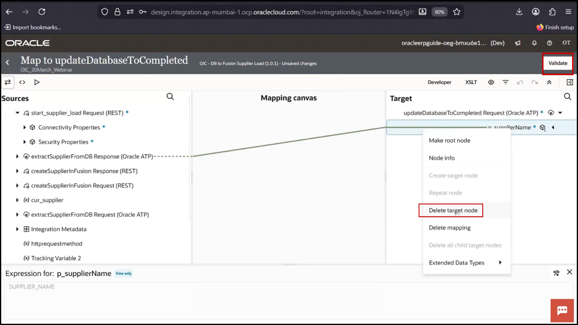Select Delete target node menu entry
This screenshot has height=325, width=578.
453,210
